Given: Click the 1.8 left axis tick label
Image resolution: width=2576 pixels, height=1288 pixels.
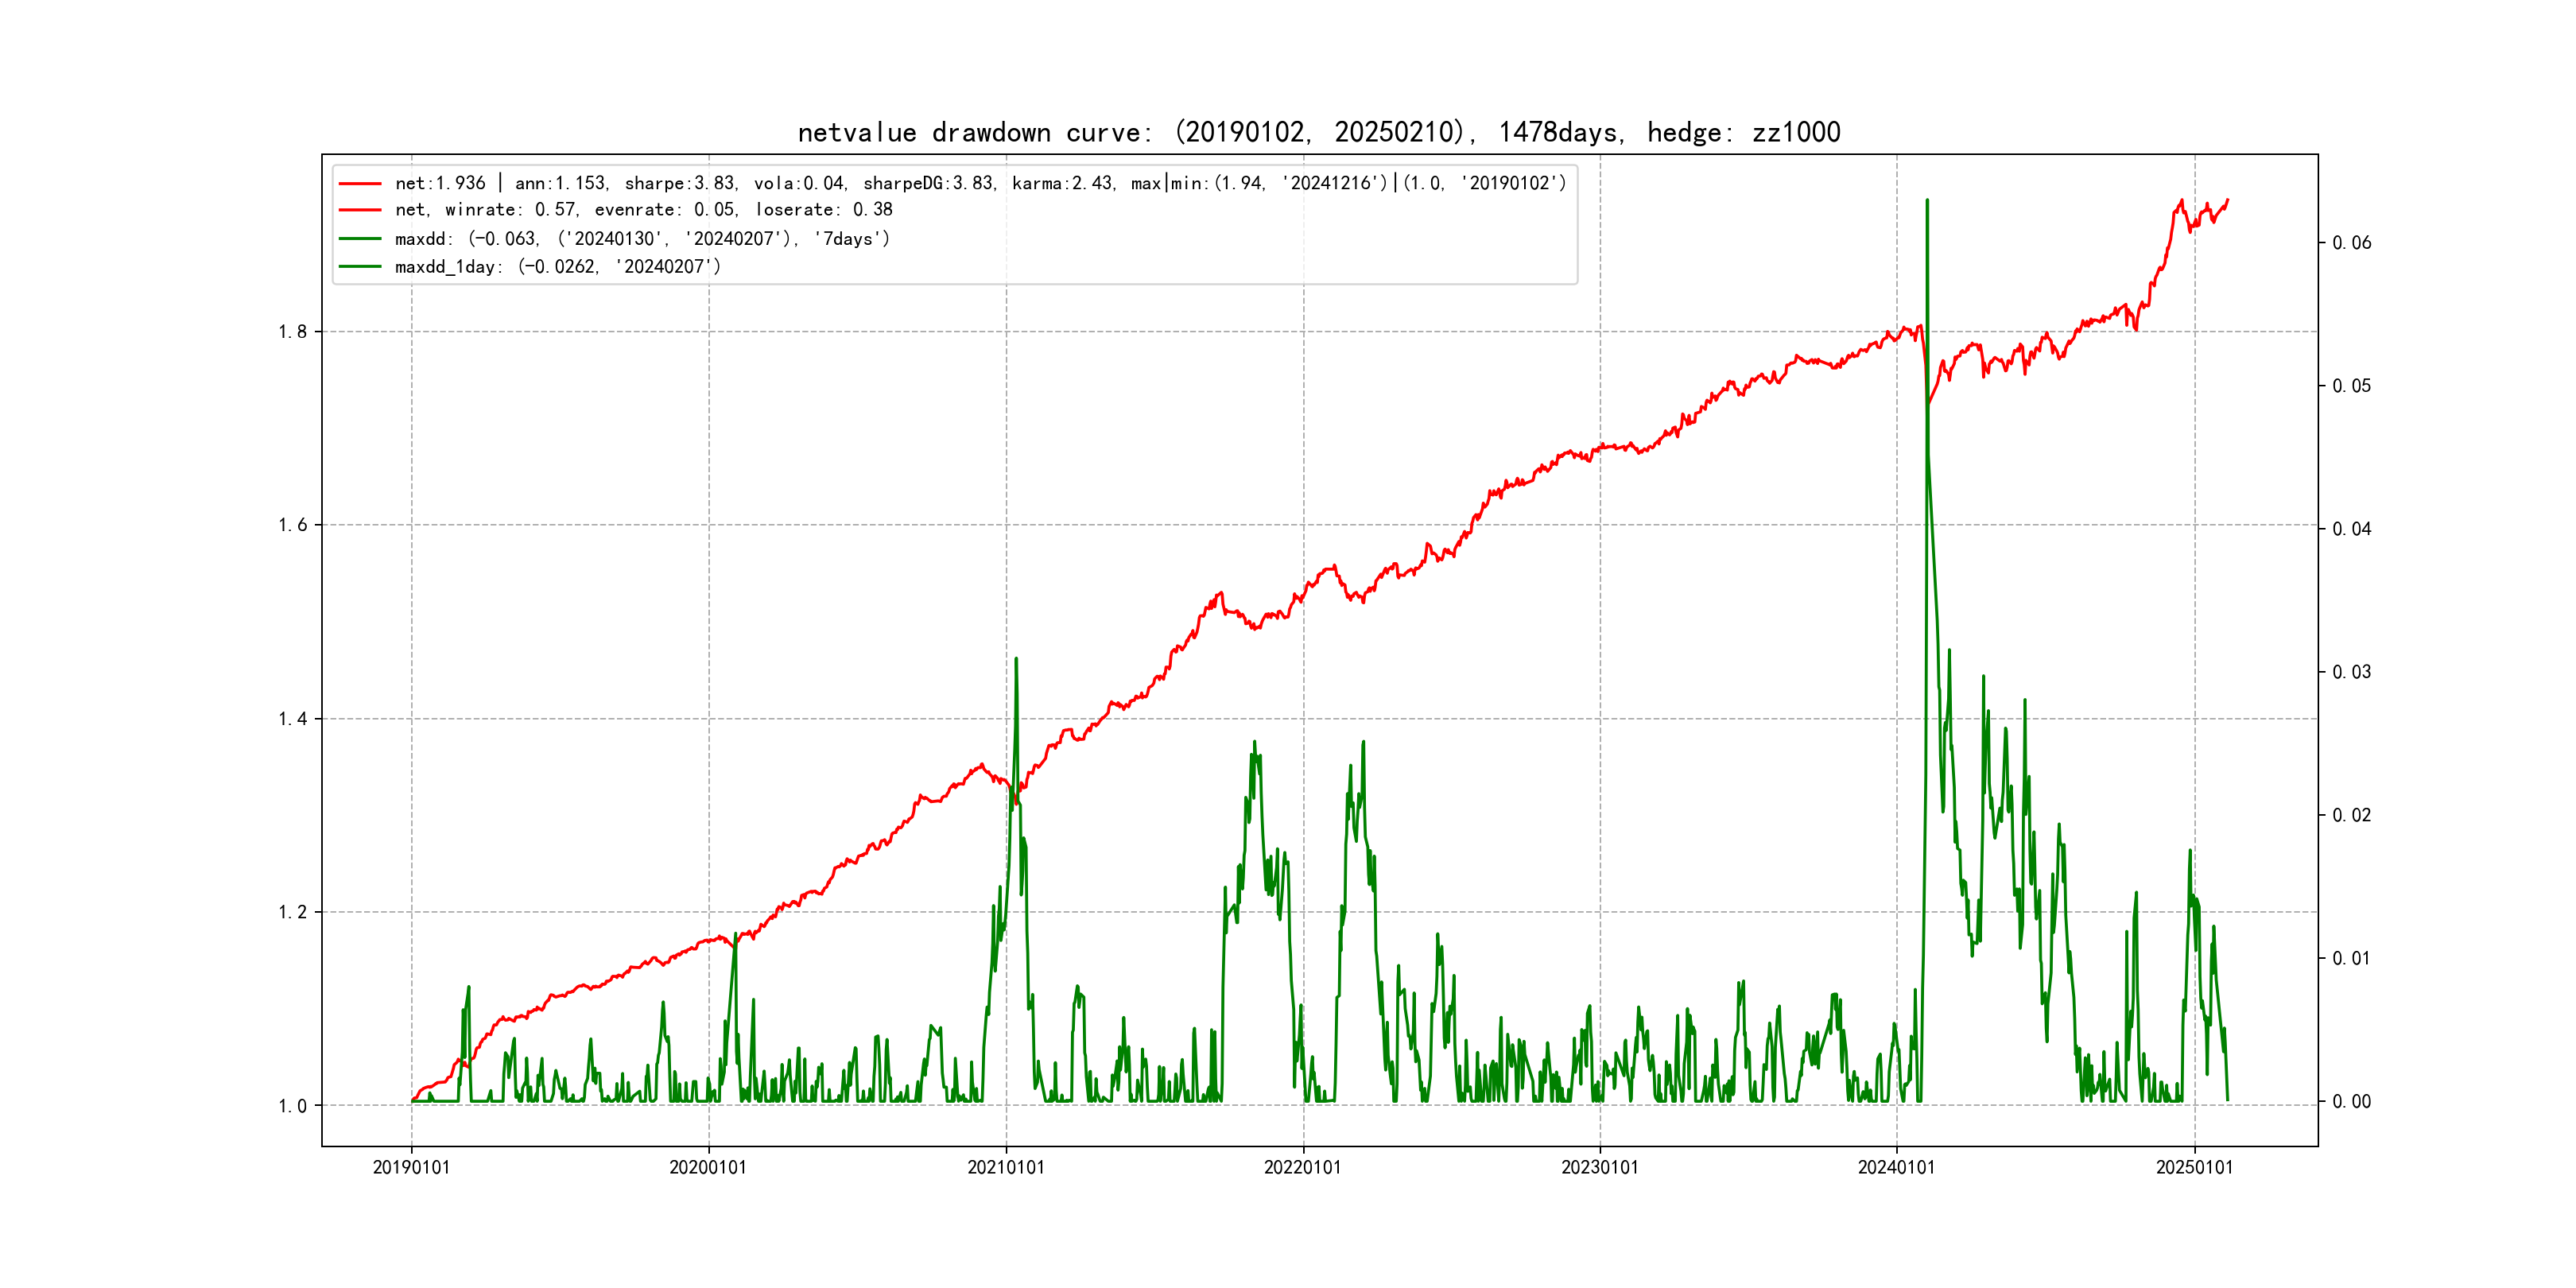Looking at the screenshot, I should [292, 332].
